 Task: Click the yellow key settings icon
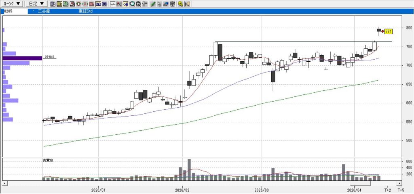coord(180,4)
